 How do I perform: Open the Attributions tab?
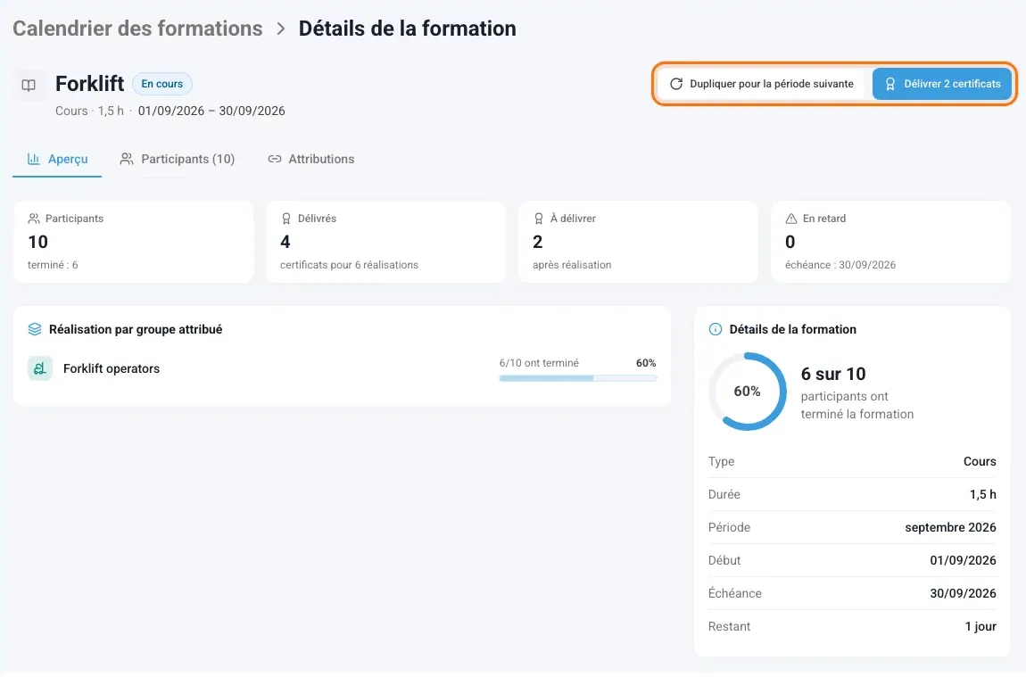coord(311,159)
